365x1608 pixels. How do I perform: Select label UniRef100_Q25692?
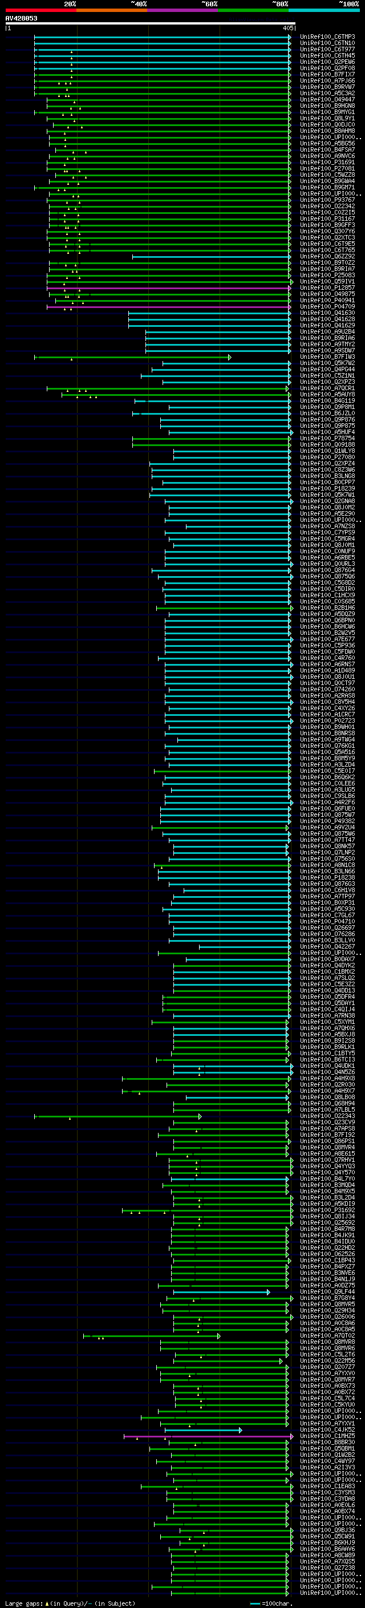pyautogui.click(x=327, y=1222)
